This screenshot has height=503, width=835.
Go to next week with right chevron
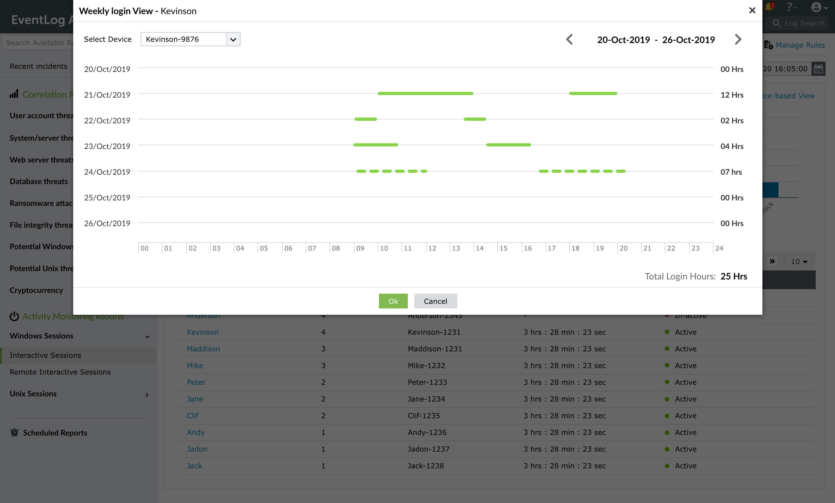coord(738,39)
